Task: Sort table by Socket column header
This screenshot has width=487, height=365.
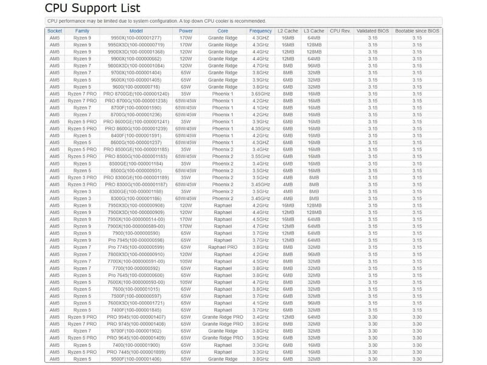Action: tap(55, 31)
